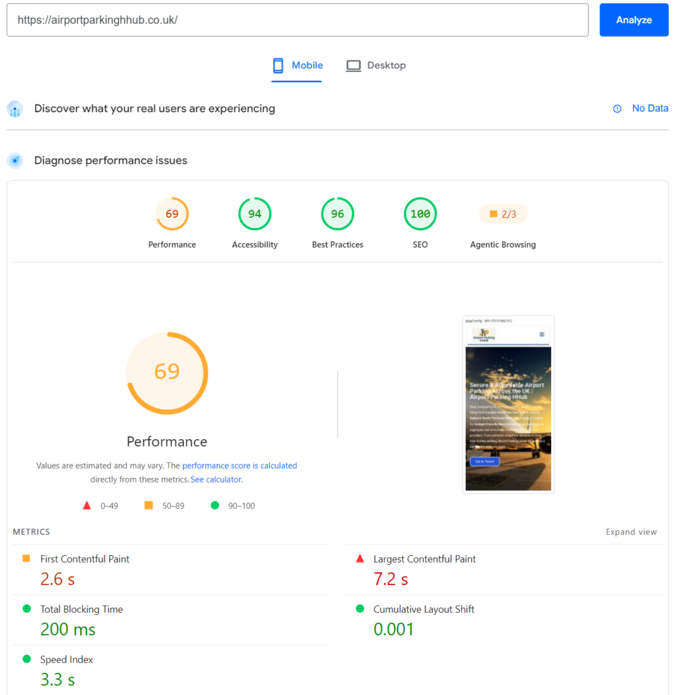Switch to the Mobile tab
Image resolution: width=693 pixels, height=695 pixels.
click(x=297, y=66)
